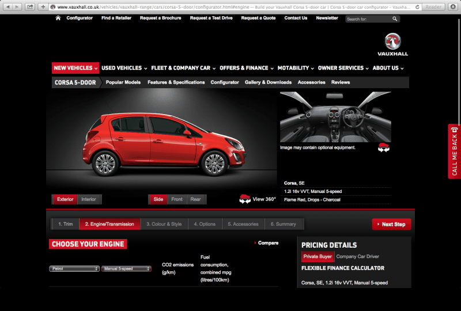Go to step 1. Trim tab
Image resolution: width=461 pixels, height=311 pixels.
[x=65, y=224]
